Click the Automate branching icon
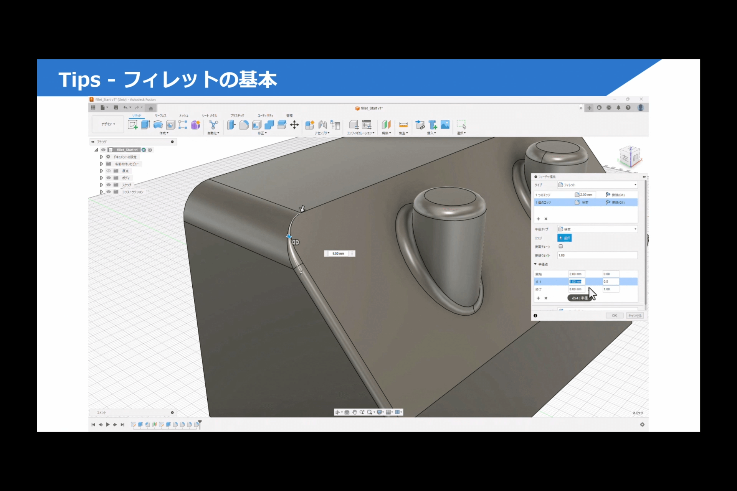 click(x=213, y=125)
